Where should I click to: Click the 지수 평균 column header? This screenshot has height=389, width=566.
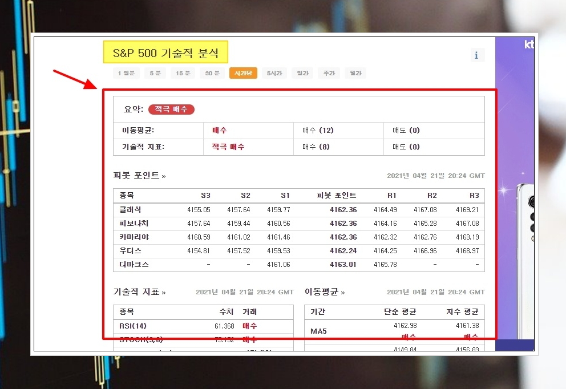pos(462,312)
